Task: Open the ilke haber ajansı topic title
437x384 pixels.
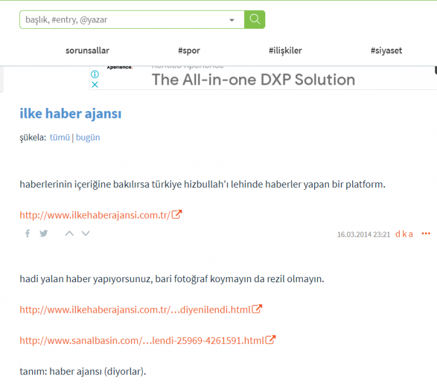Action: coord(71,114)
